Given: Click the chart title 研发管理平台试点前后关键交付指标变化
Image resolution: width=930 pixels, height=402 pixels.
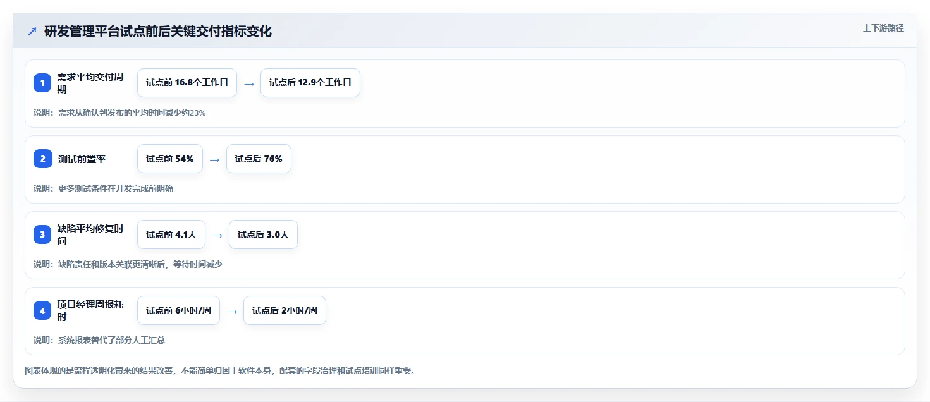Looking at the screenshot, I should [x=158, y=31].
